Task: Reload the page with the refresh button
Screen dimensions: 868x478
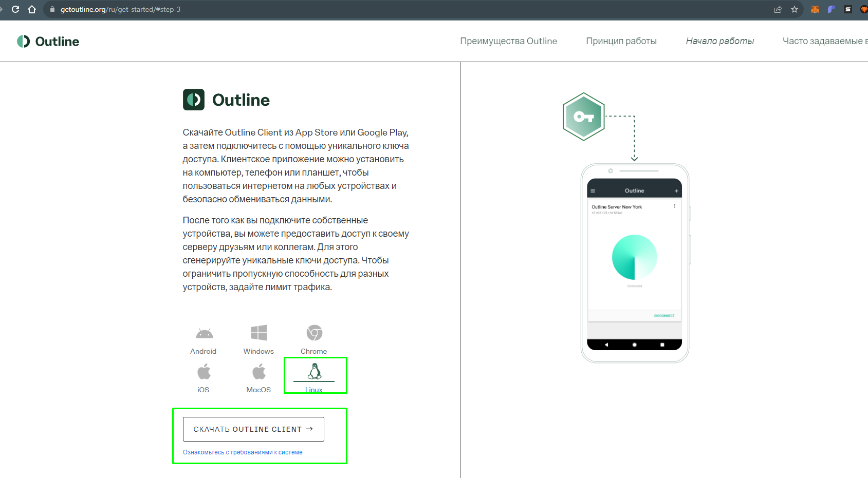Action: point(15,9)
